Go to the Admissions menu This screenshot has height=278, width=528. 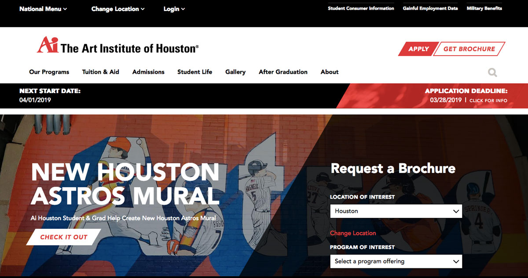coord(148,72)
